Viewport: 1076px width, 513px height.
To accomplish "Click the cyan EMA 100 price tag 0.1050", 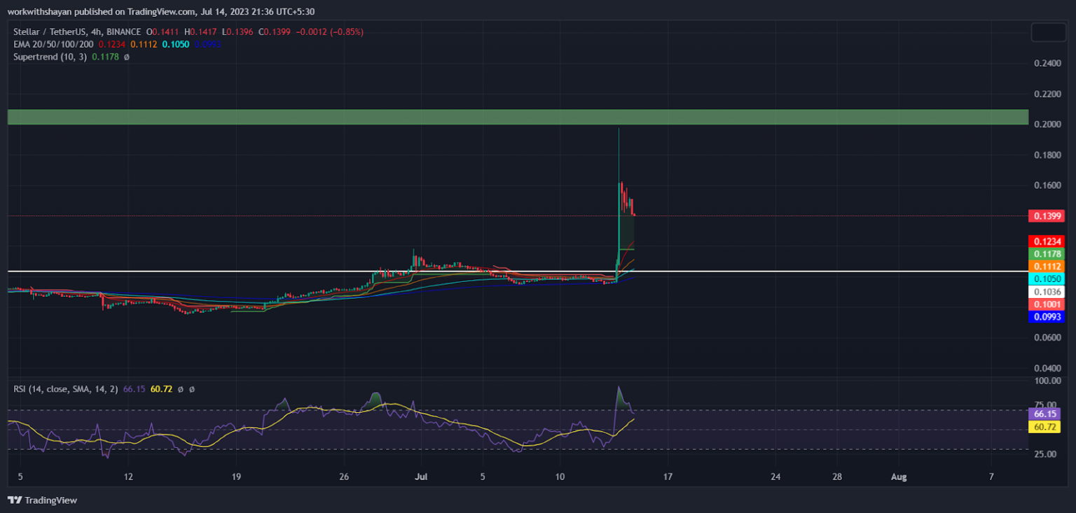I will click(x=1045, y=279).
